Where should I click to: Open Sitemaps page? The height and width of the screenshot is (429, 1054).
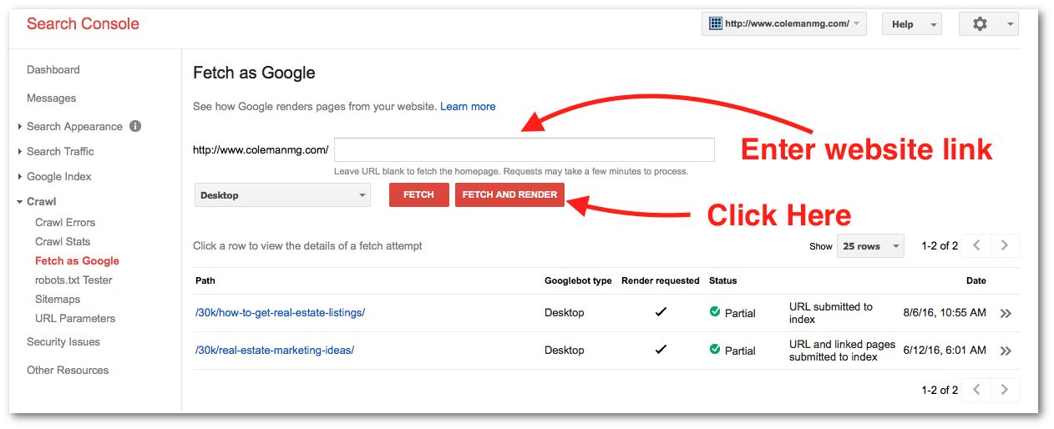click(x=58, y=299)
